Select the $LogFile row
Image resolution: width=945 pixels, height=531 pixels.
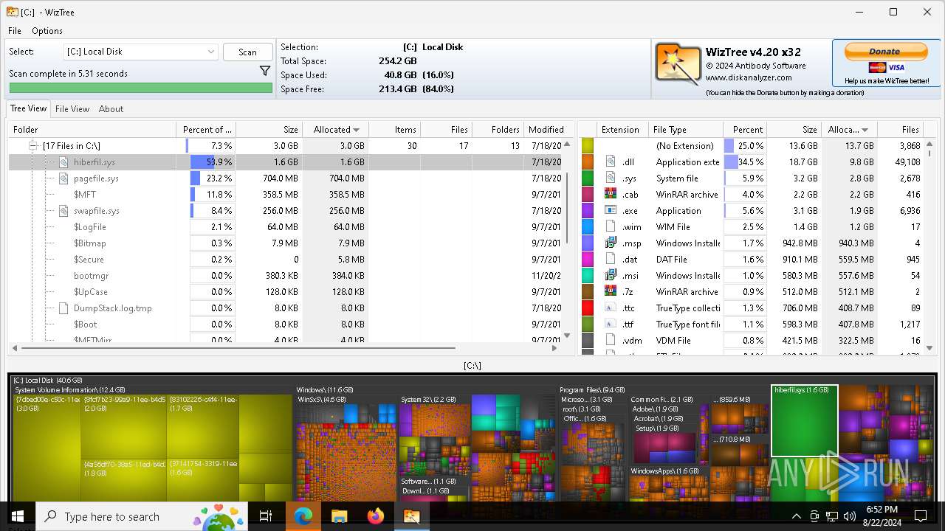tap(287, 227)
